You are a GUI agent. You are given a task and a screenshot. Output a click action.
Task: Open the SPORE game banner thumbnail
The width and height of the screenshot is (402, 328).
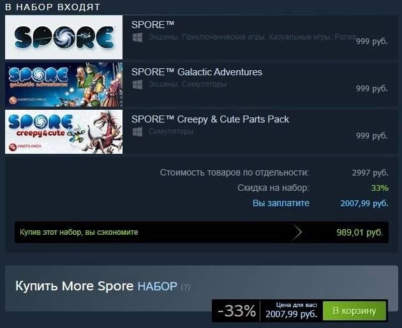tap(64, 37)
